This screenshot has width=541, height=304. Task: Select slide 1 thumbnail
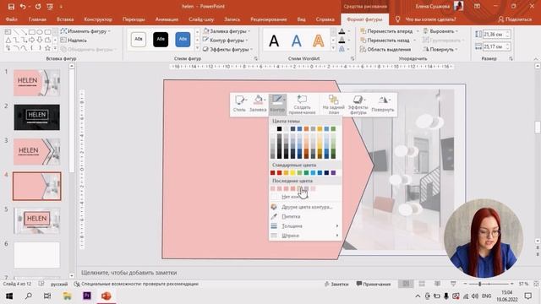(36, 83)
